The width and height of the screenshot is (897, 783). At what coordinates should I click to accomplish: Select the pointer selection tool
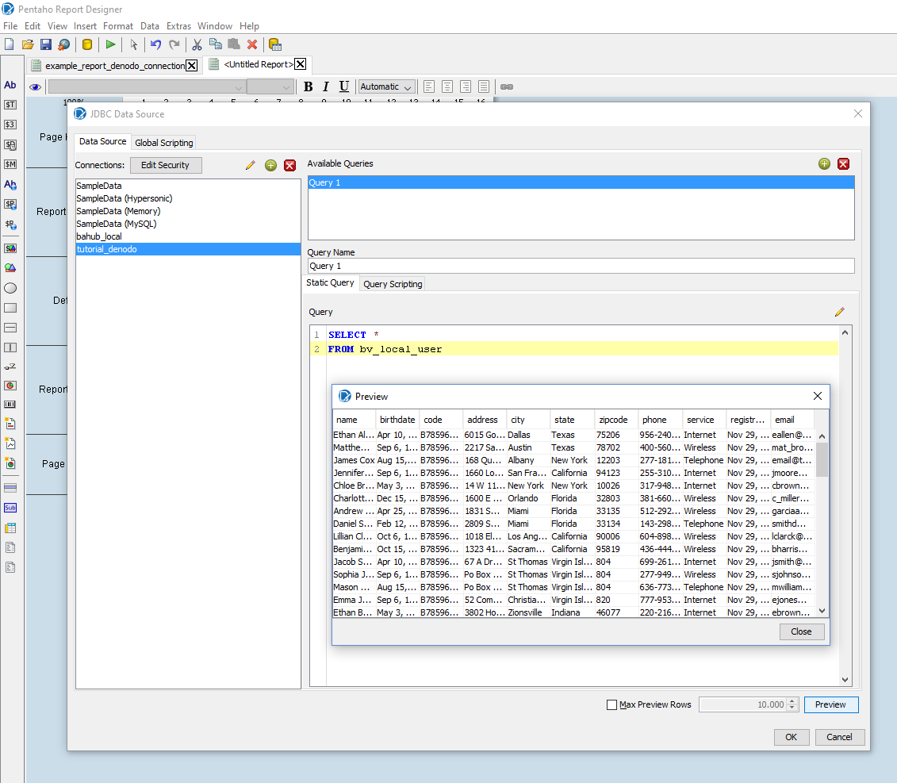(133, 44)
